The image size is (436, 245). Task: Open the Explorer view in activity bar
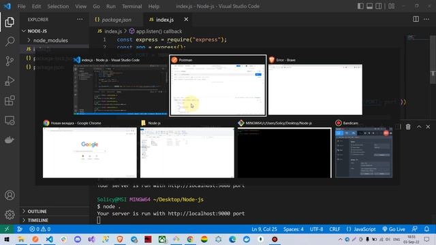click(10, 22)
